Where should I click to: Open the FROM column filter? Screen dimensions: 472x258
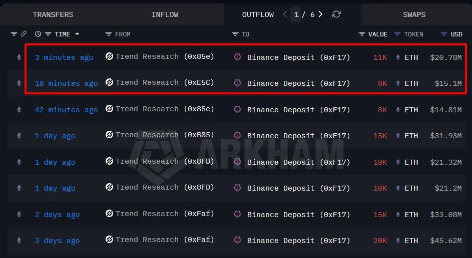(109, 34)
